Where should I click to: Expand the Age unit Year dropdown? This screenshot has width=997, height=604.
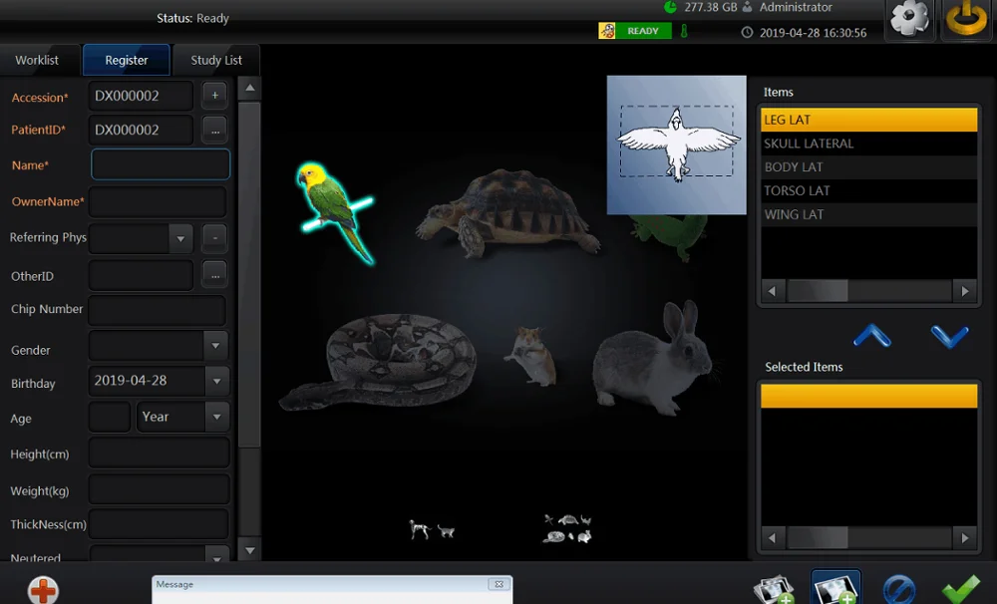pos(216,417)
